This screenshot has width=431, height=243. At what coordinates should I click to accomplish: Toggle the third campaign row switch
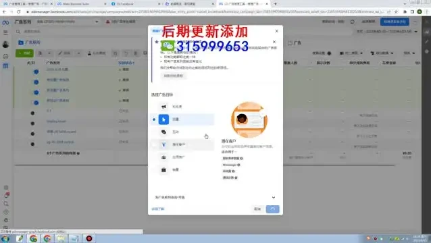coord(36,92)
